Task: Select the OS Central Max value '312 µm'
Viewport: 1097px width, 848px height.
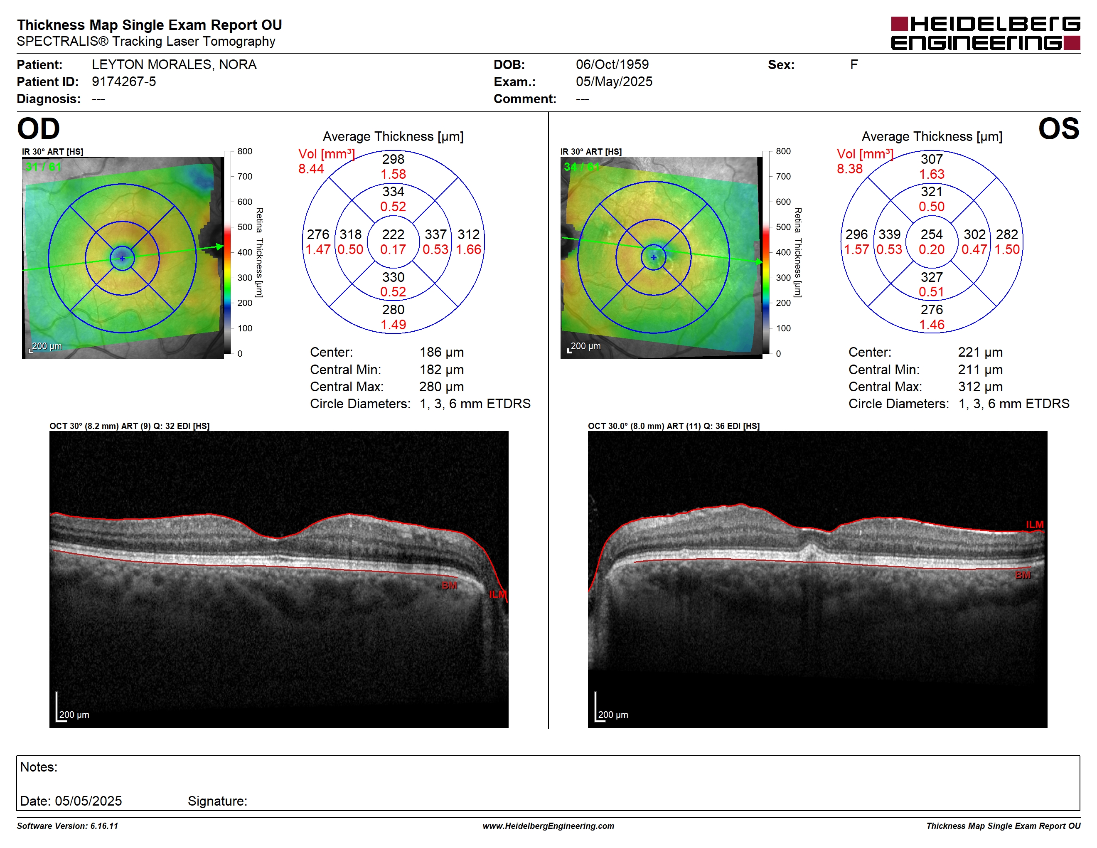Action: [x=980, y=387]
